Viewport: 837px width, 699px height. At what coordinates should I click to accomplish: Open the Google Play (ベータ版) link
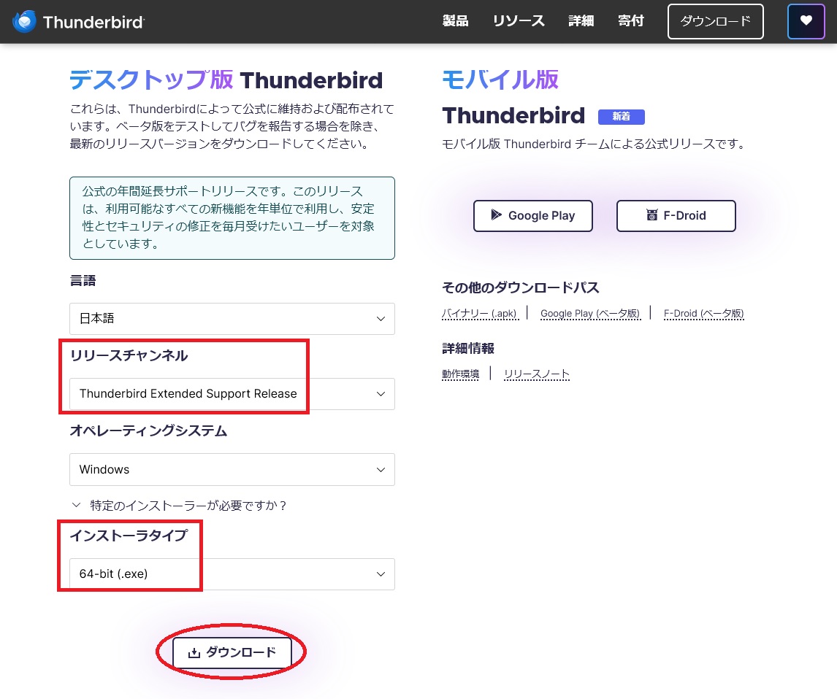point(589,314)
